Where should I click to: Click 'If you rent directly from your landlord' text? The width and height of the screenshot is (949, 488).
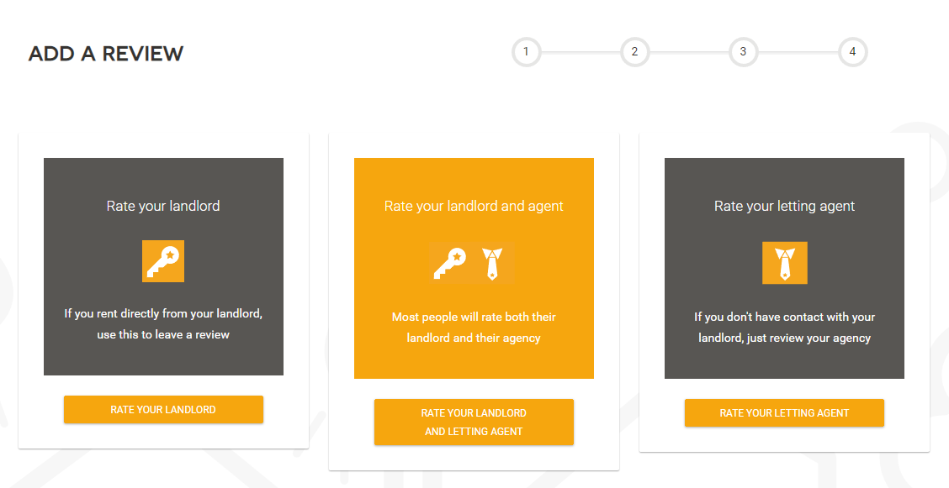click(x=163, y=324)
